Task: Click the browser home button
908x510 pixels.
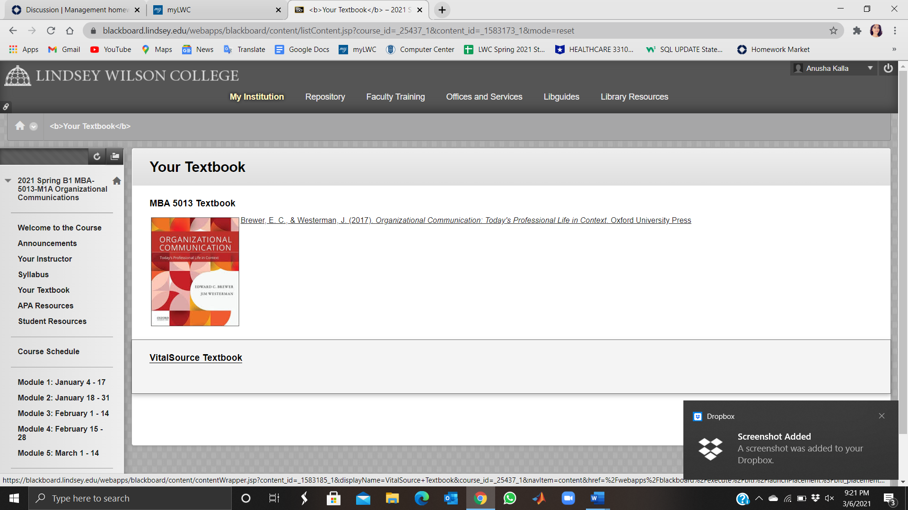Action: pos(70,31)
